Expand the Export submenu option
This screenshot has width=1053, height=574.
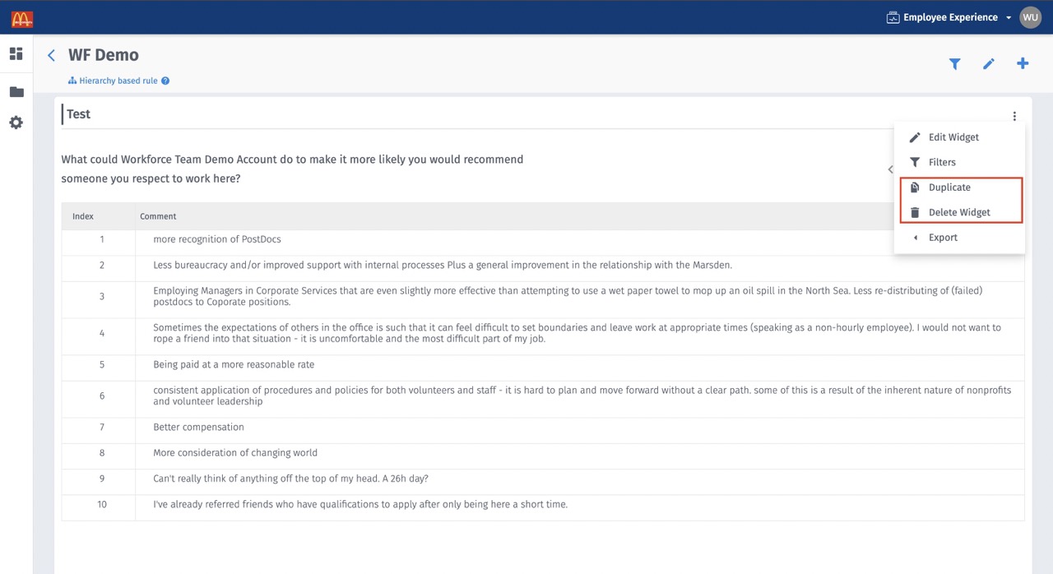(943, 237)
